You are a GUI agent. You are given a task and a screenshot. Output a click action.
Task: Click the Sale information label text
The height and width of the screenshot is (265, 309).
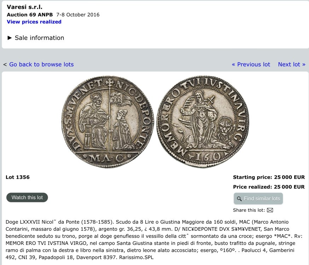pyautogui.click(x=39, y=38)
